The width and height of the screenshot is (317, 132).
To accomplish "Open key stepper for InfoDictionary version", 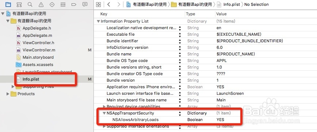I will coord(180,48).
